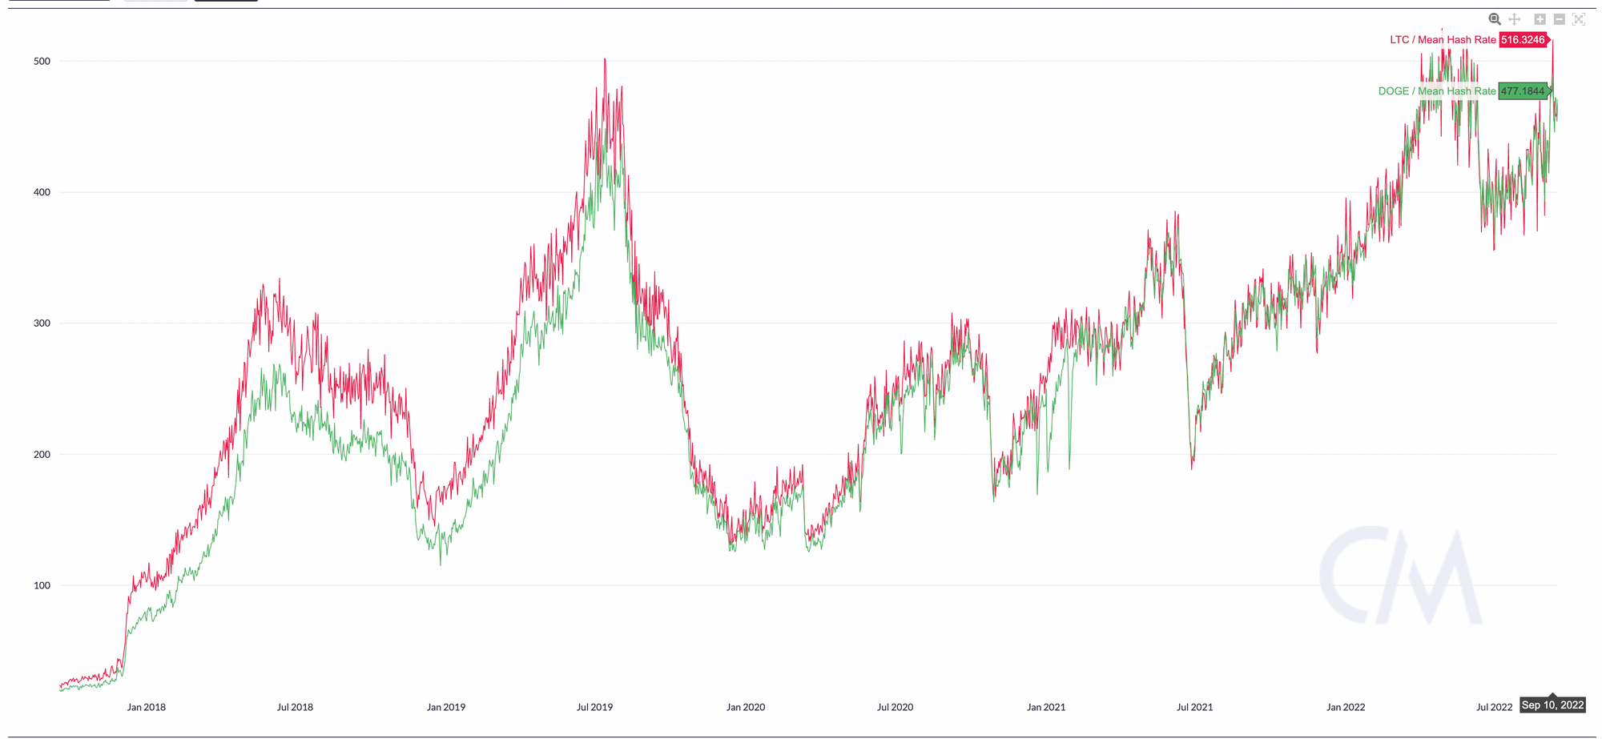The width and height of the screenshot is (1602, 739).
Task: Zoom in with the plus button
Action: click(1540, 19)
